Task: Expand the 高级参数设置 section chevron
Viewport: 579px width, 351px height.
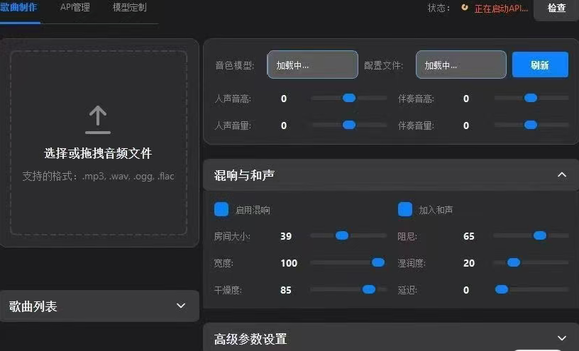Action: click(562, 338)
